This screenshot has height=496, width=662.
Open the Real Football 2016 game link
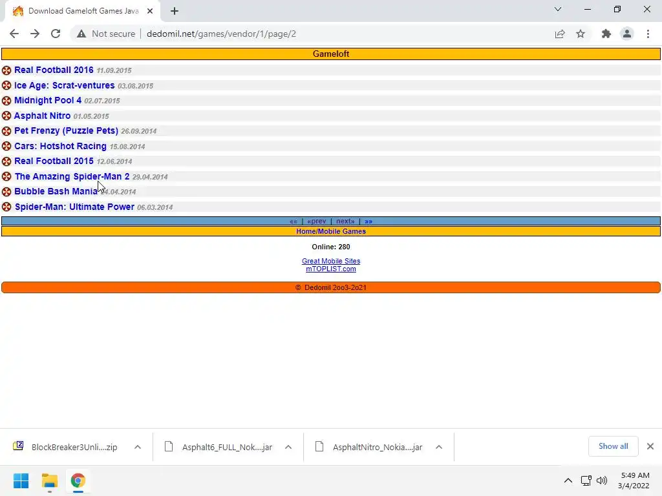pyautogui.click(x=54, y=70)
